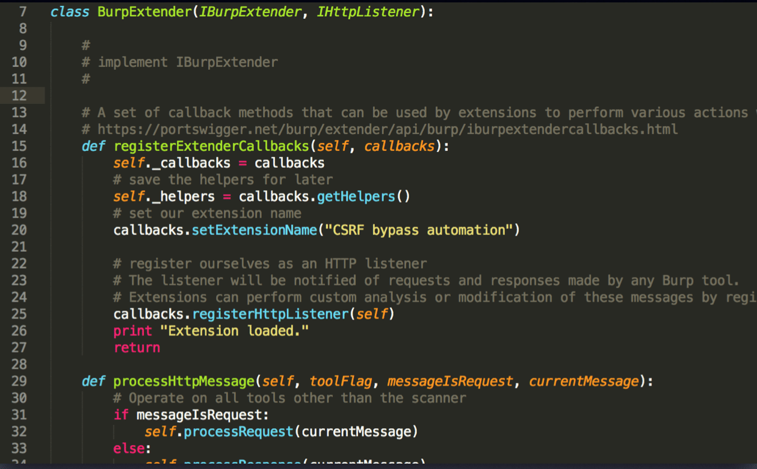Viewport: 757px width, 469px height.
Task: Place cursor in the BurpExtender class name
Action: point(142,11)
